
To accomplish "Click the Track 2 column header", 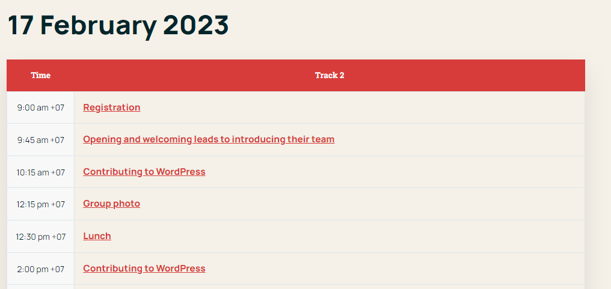I will [x=330, y=76].
